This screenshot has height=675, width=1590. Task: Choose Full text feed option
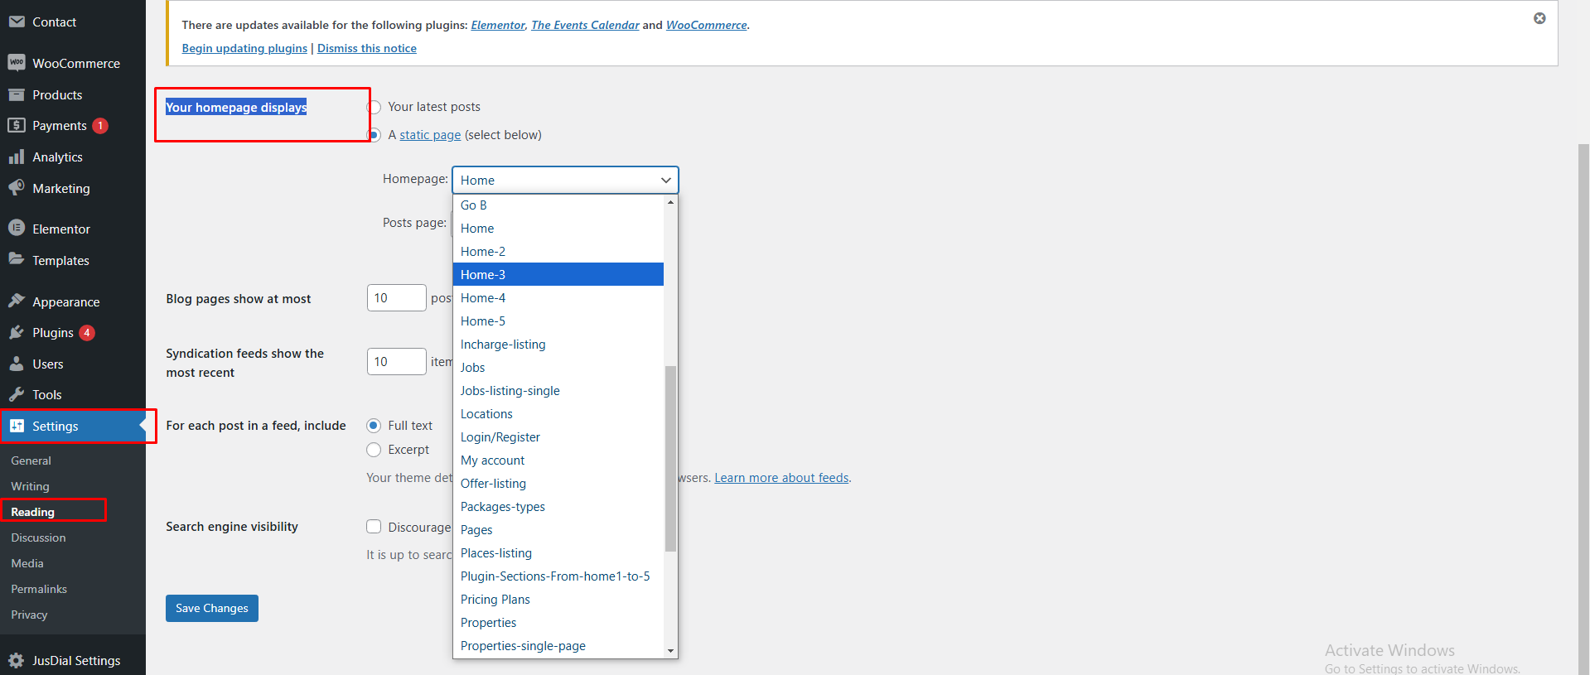[374, 426]
